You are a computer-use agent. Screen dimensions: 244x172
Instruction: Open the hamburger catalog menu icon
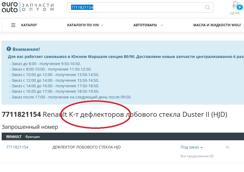coord(13,25)
